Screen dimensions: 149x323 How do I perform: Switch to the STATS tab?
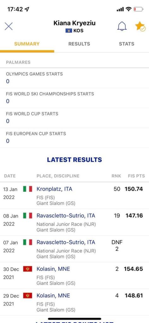(x=127, y=44)
